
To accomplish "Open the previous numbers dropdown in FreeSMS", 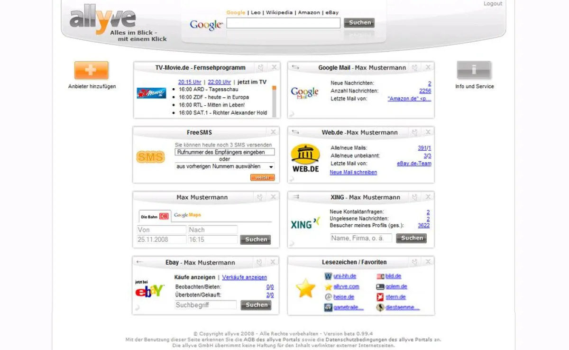I will tap(225, 166).
